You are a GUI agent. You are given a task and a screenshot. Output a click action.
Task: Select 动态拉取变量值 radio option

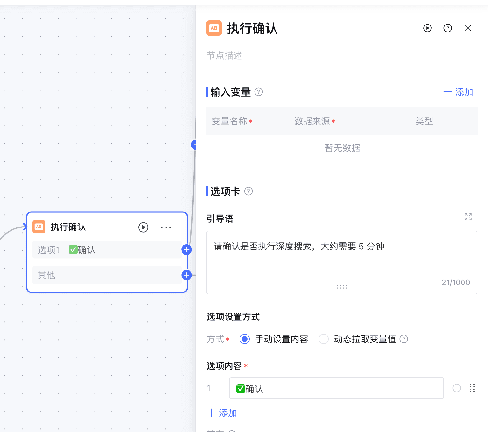pos(324,339)
